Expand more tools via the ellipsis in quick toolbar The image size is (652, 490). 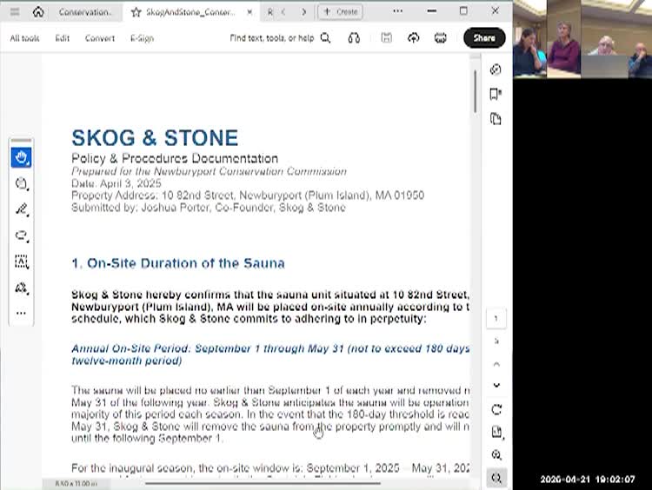tap(21, 313)
